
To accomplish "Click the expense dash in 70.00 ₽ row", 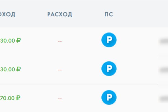I will [60, 99].
